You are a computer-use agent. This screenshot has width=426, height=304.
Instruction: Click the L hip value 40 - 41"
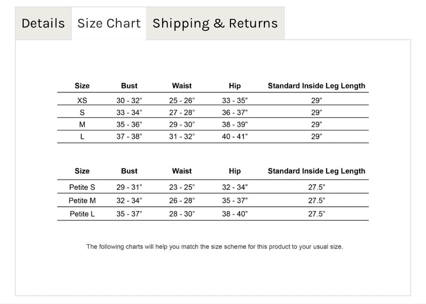235,137
